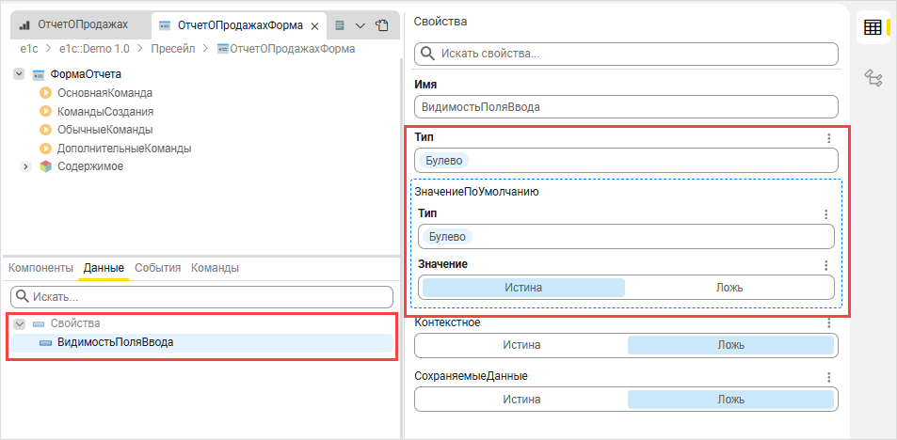
Task: Set СохраняемыеДанные to Истина
Action: click(x=521, y=400)
